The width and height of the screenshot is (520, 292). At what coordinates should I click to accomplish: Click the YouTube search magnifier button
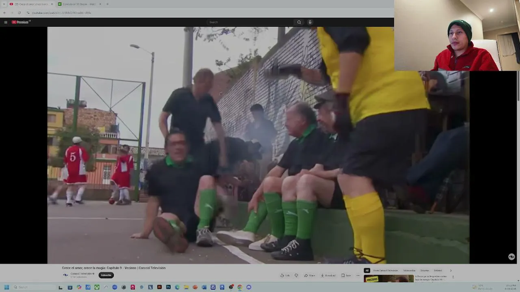pos(299,22)
